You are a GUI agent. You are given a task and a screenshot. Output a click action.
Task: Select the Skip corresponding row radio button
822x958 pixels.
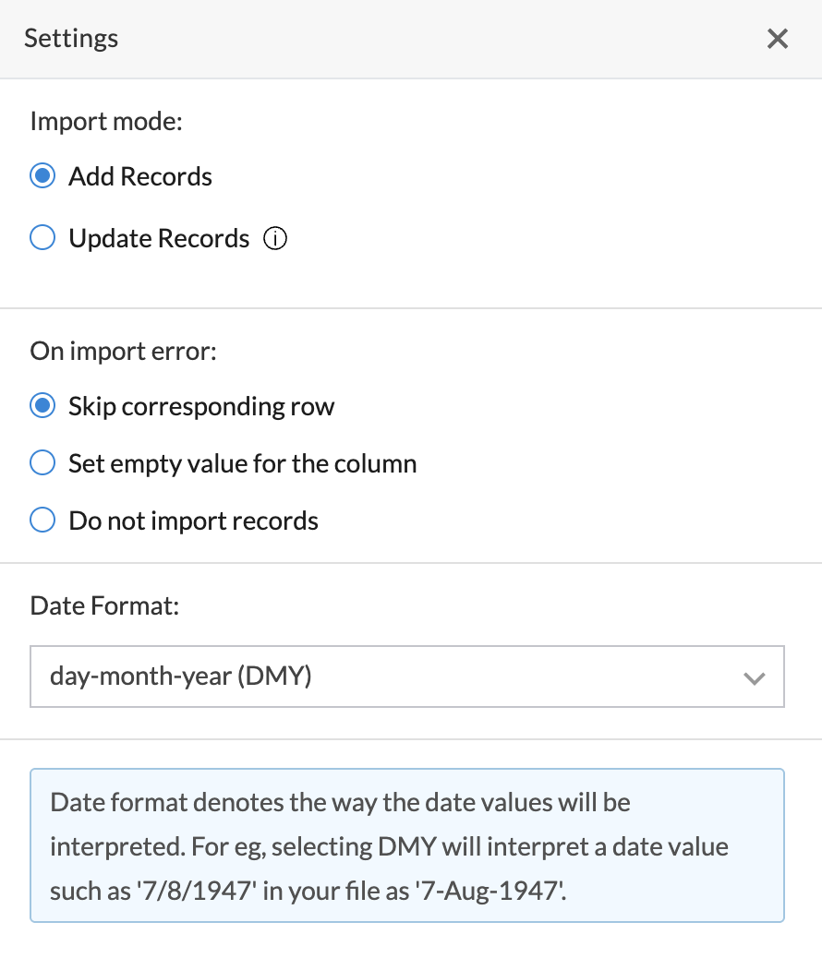(x=42, y=406)
